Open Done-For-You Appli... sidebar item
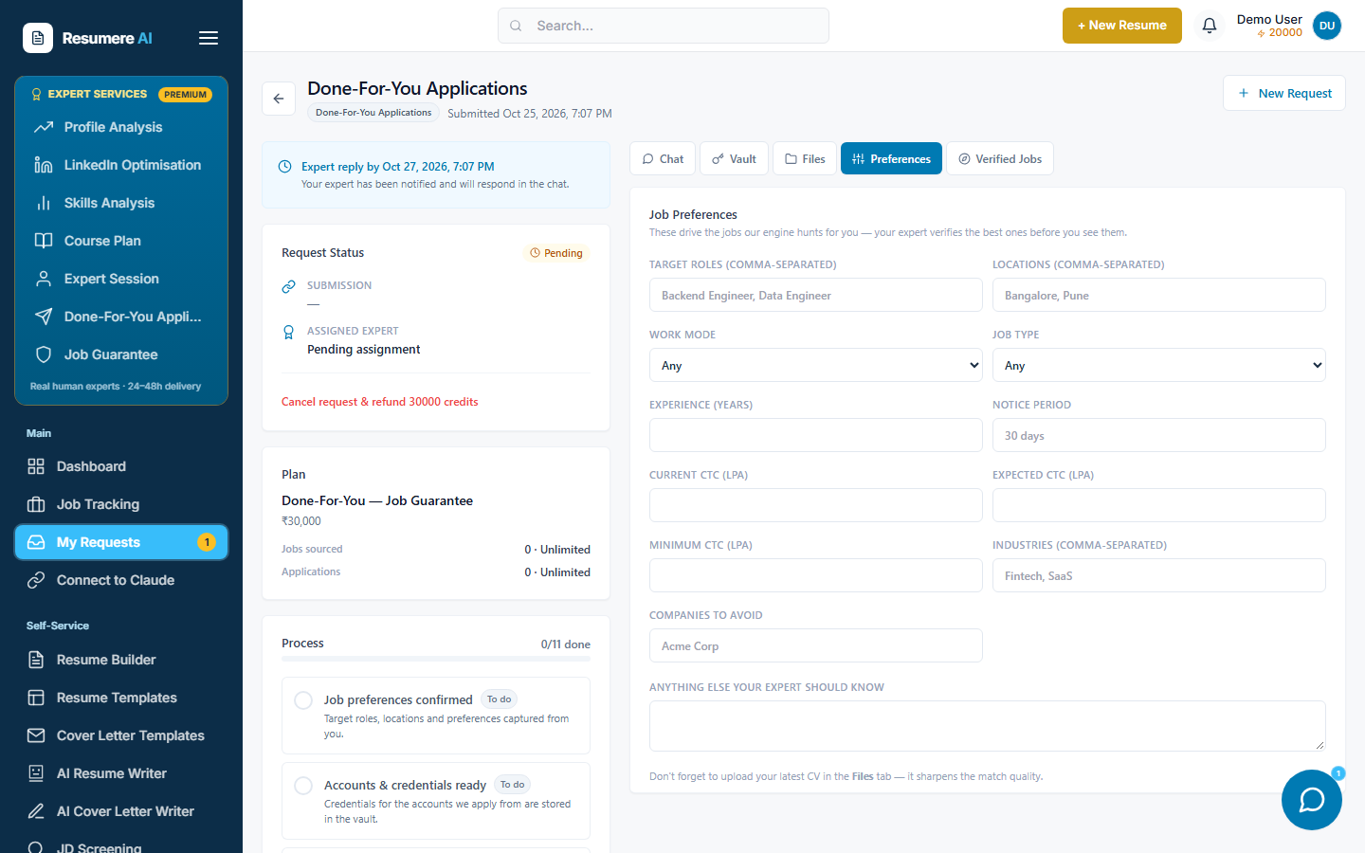Screen dimensions: 1365x853 coord(121,317)
